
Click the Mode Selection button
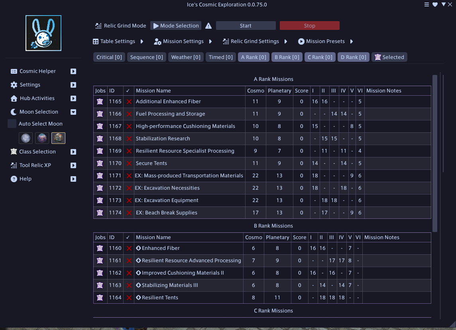point(176,26)
